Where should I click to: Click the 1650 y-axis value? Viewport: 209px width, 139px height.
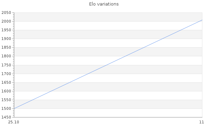click(x=7, y=82)
